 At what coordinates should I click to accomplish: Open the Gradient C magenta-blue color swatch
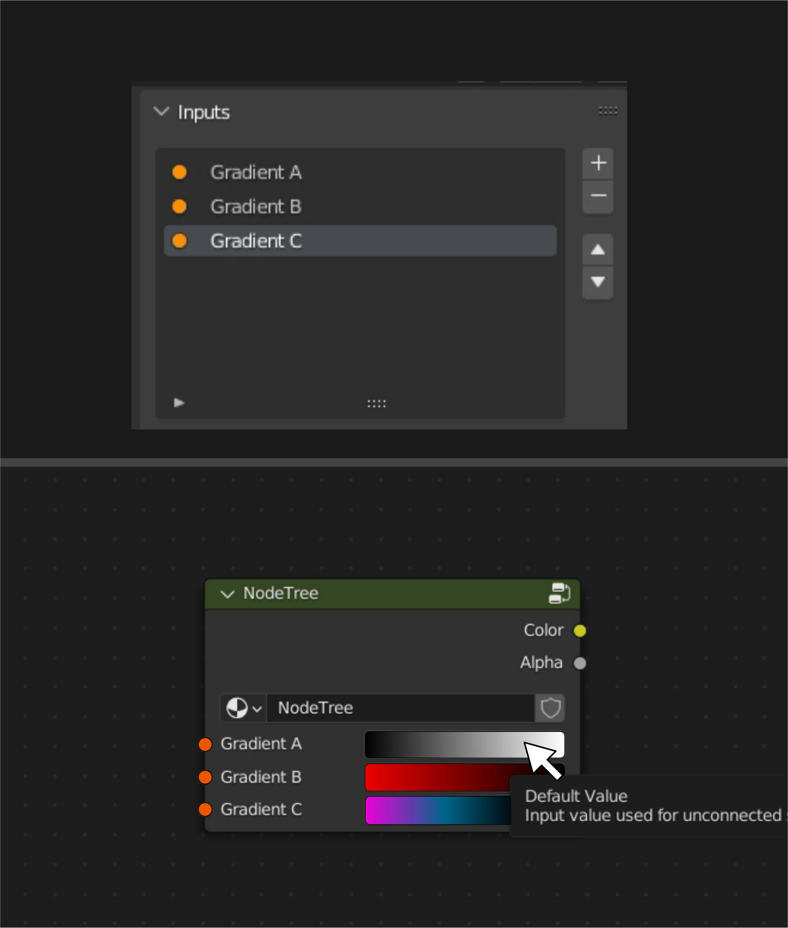(438, 810)
